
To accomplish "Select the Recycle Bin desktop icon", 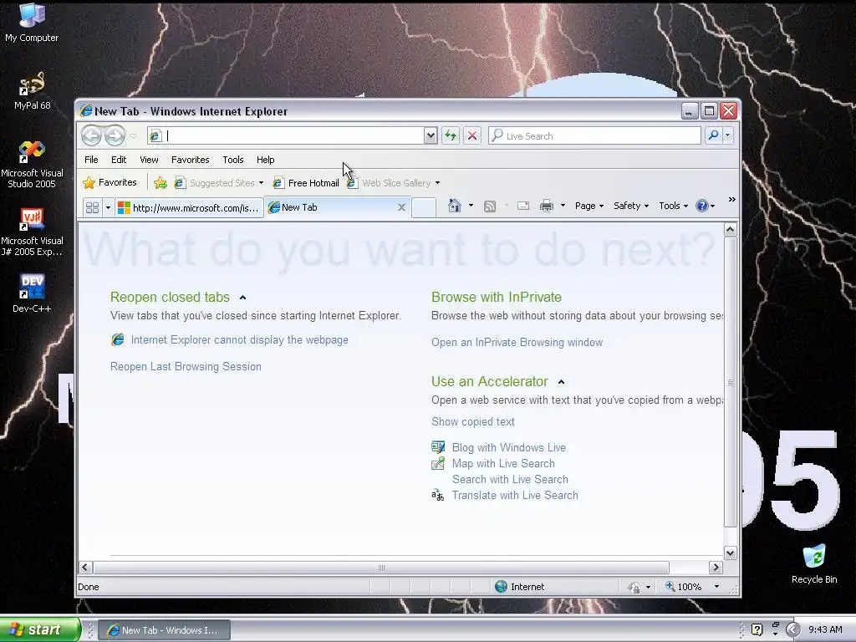I will (x=814, y=564).
